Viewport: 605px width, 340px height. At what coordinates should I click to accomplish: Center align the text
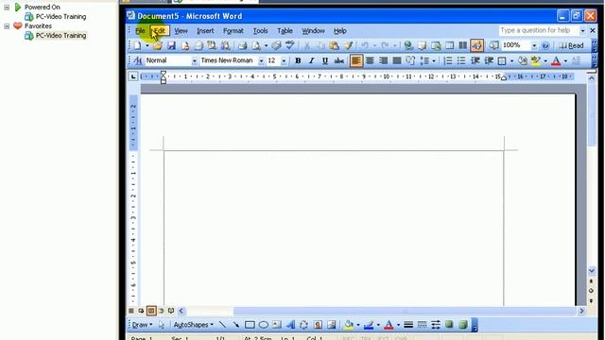(x=370, y=60)
